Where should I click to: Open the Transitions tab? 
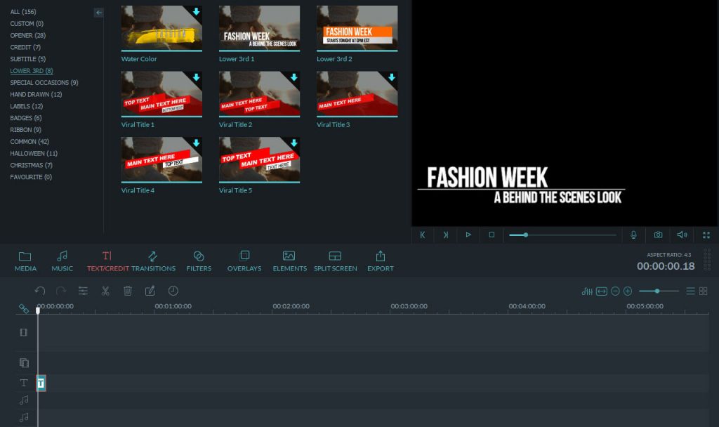tap(153, 261)
